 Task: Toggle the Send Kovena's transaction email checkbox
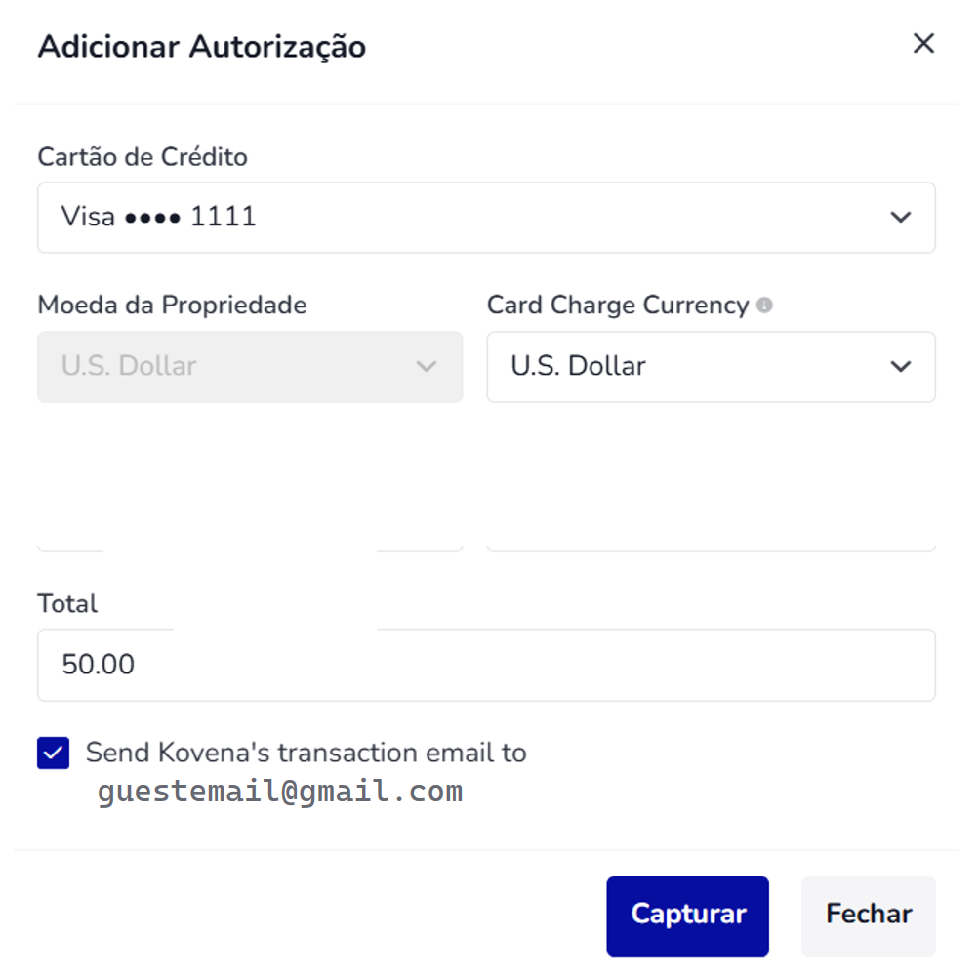54,754
